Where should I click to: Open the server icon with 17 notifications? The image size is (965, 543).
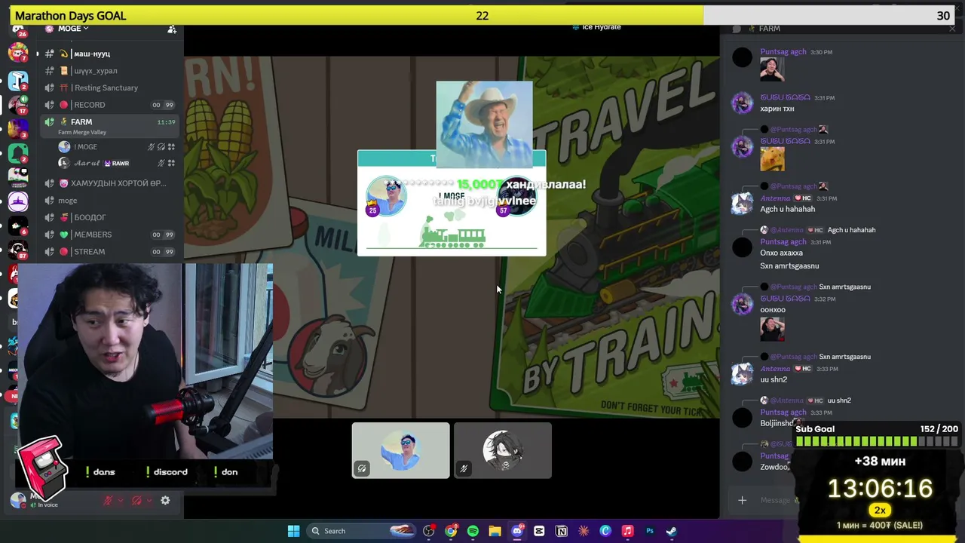coord(18,104)
